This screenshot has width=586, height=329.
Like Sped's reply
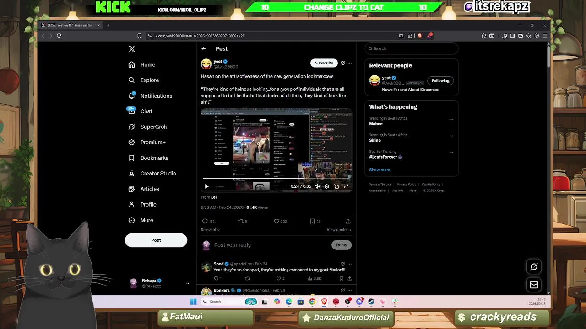coord(280,278)
